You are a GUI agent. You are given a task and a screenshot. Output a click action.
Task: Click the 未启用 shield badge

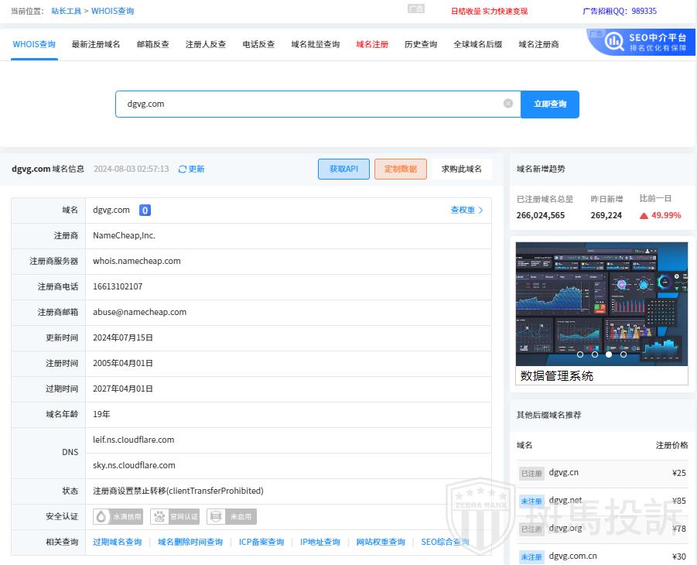click(x=231, y=516)
